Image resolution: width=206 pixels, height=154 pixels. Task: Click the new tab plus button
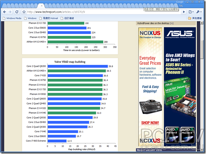click(x=181, y=6)
